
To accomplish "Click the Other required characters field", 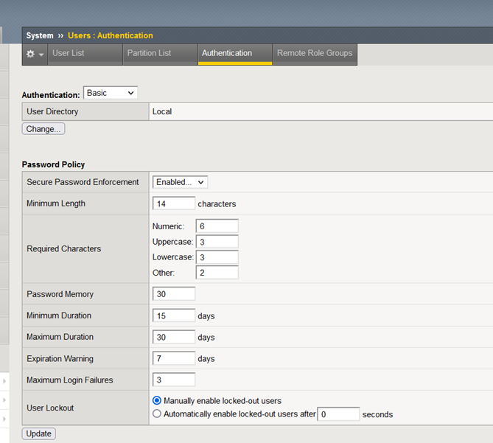I will click(x=217, y=273).
